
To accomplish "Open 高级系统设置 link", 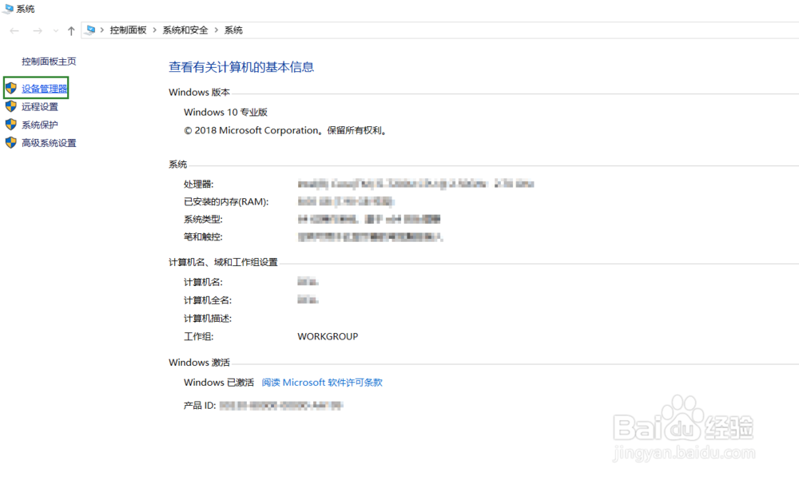I will (49, 143).
